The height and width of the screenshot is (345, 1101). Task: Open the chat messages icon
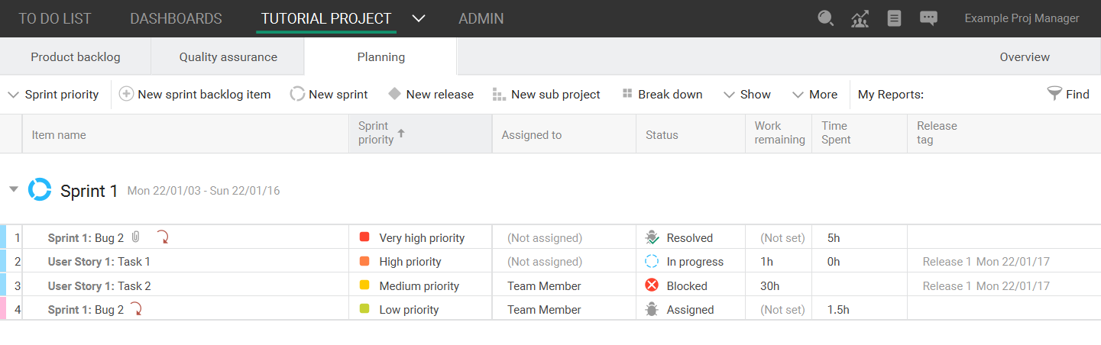[928, 18]
